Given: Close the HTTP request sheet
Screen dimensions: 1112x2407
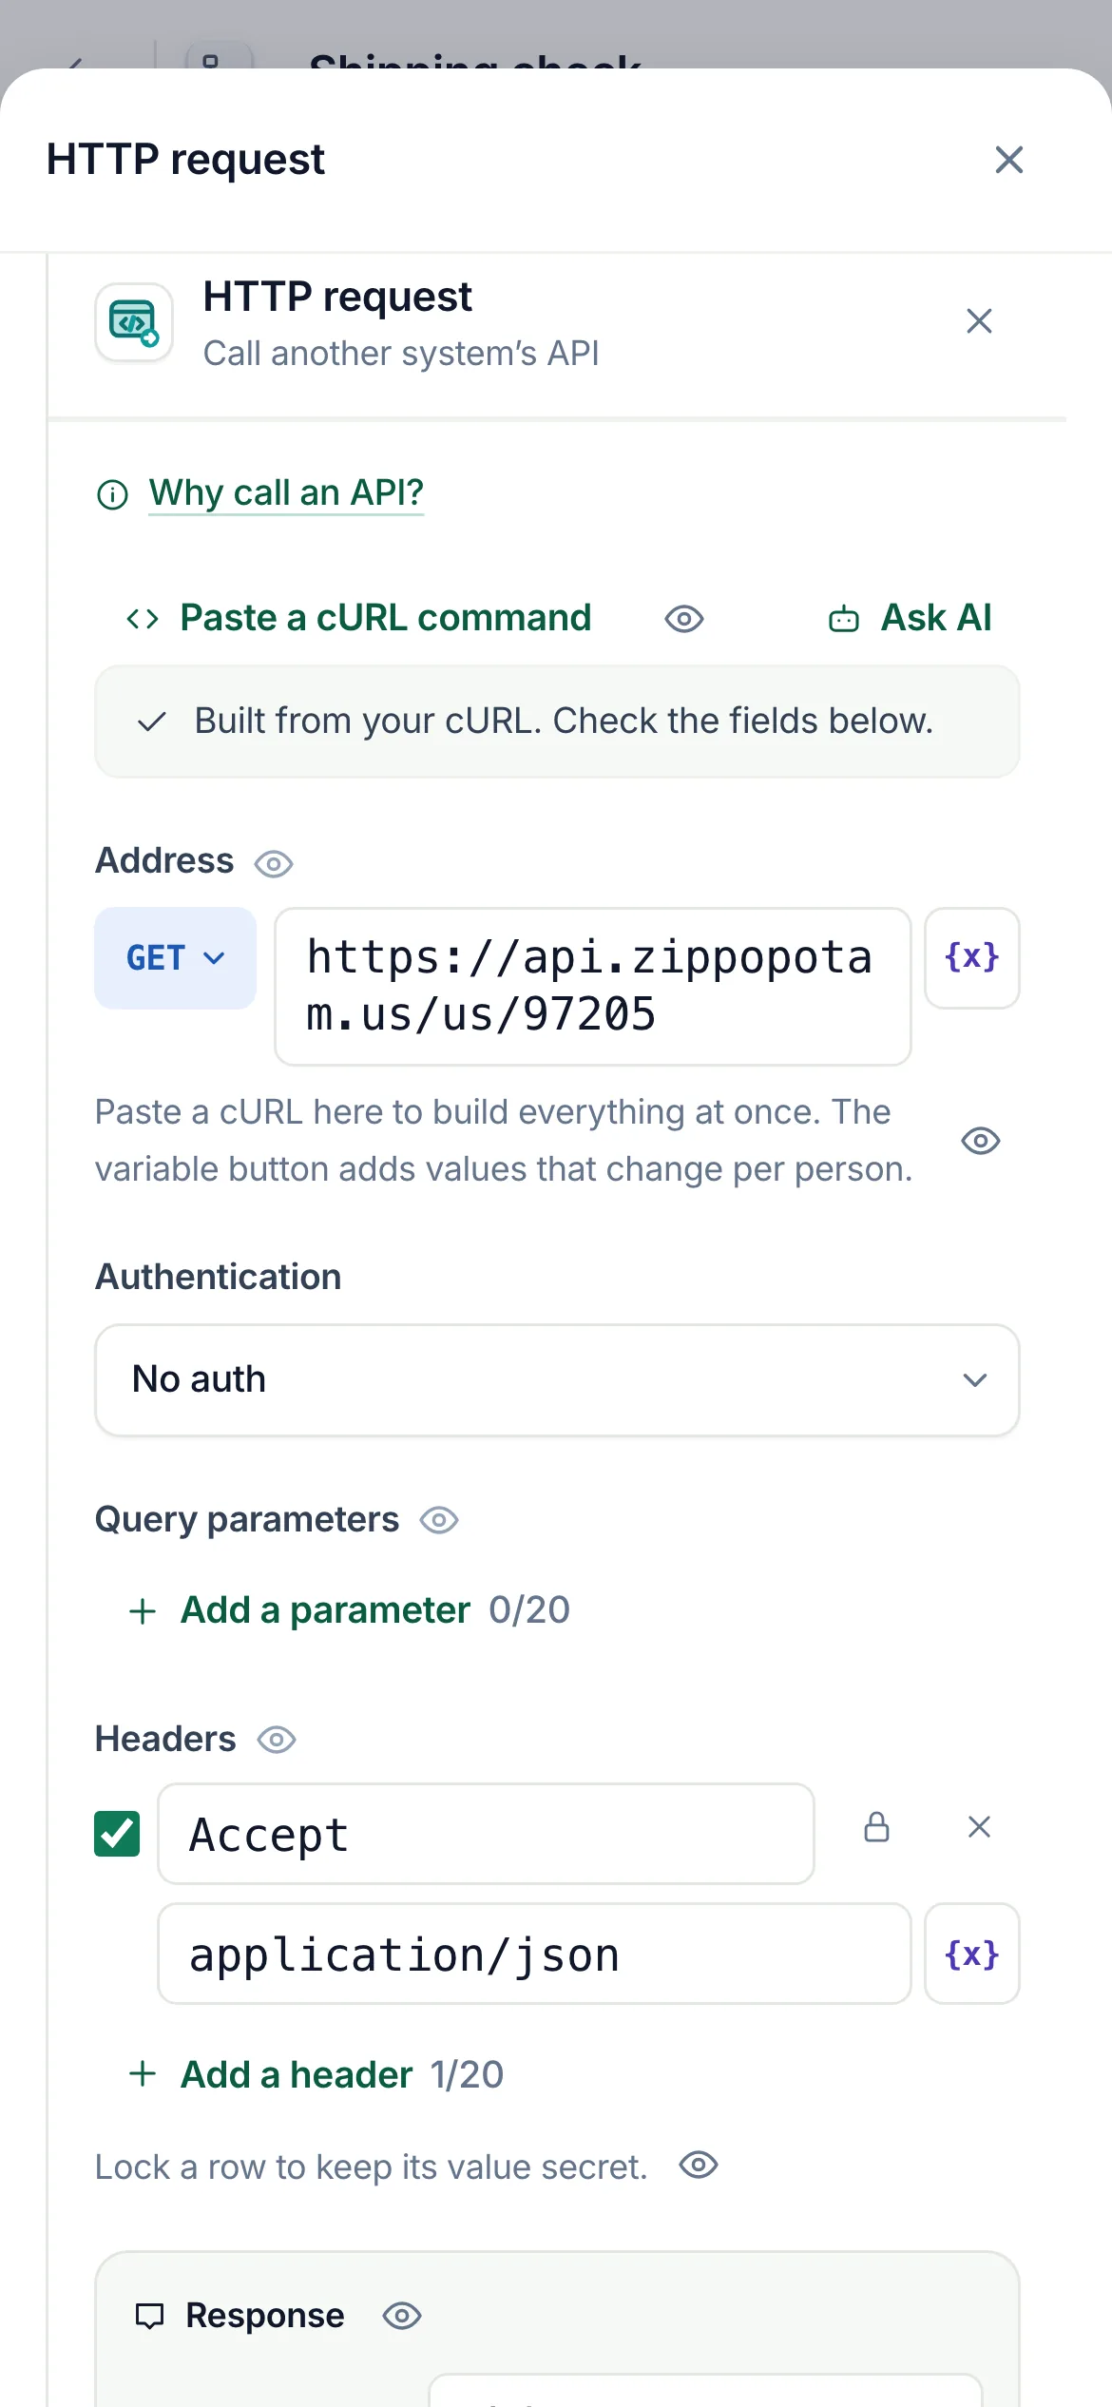Looking at the screenshot, I should tap(1009, 160).
